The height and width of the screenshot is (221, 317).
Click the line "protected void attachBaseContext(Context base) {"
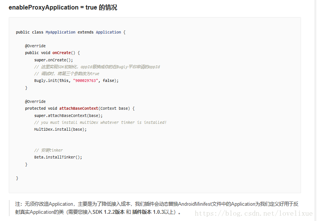80,109
